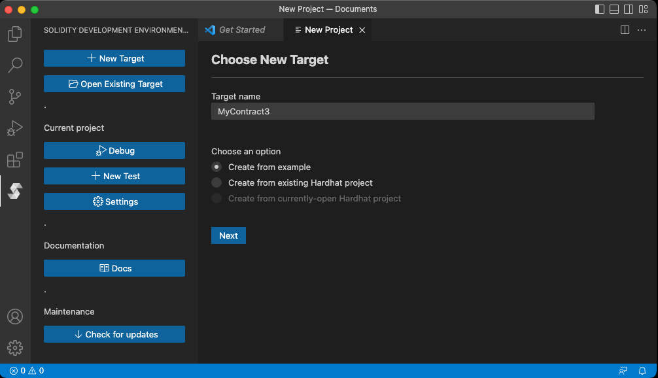Open the Search view icon
Viewport: 658px width, 378px height.
click(x=15, y=65)
